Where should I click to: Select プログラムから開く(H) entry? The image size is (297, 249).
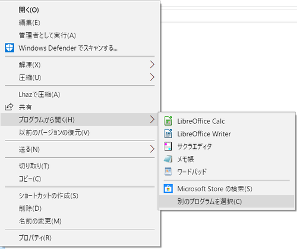coord(80,120)
